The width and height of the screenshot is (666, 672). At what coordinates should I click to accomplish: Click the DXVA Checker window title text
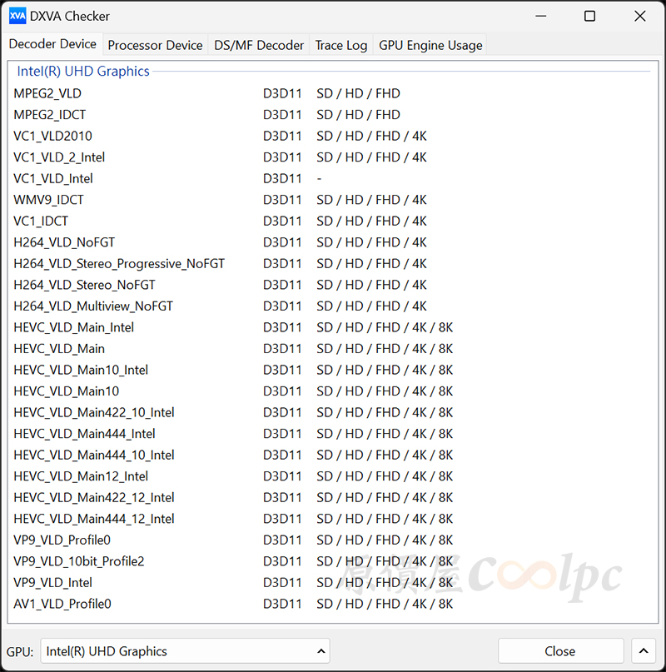click(70, 17)
